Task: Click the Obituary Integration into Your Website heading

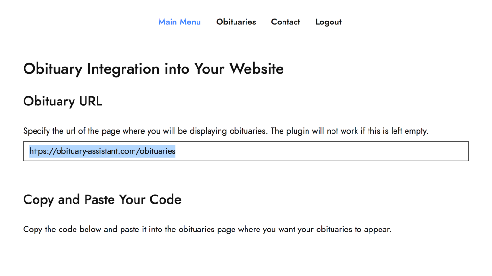Action: coord(153,69)
